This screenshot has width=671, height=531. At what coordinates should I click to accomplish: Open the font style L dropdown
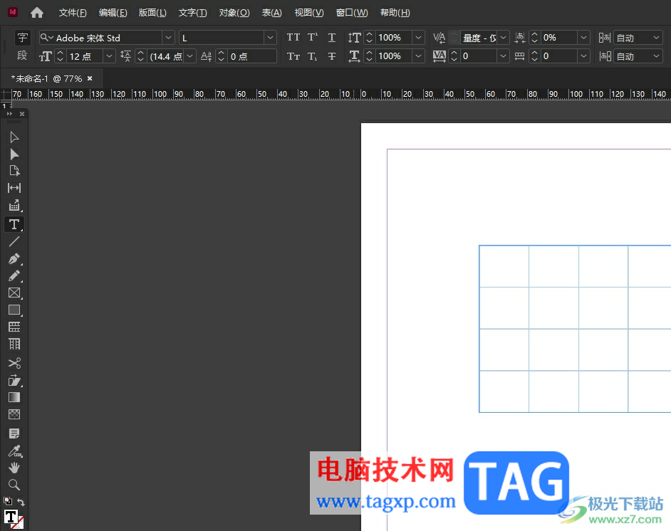click(270, 38)
